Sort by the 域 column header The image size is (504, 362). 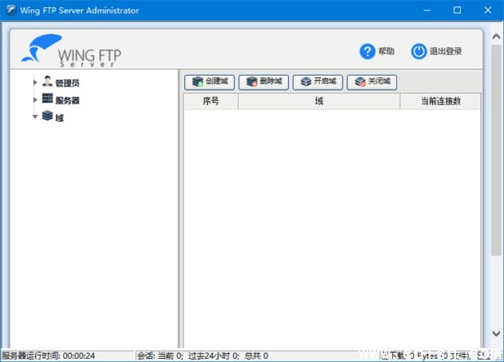pos(319,102)
